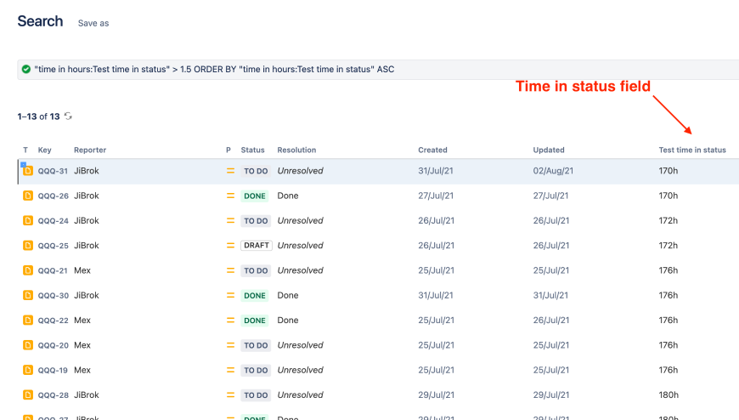739x420 pixels.
Task: Click the green JQL valid checkmark icon
Action: 26,69
